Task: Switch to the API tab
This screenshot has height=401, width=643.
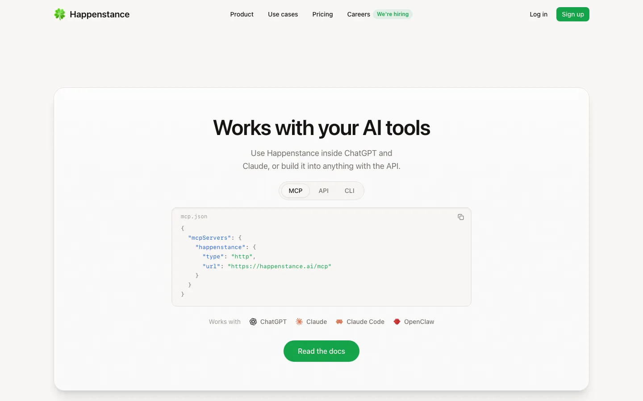Action: pyautogui.click(x=324, y=191)
